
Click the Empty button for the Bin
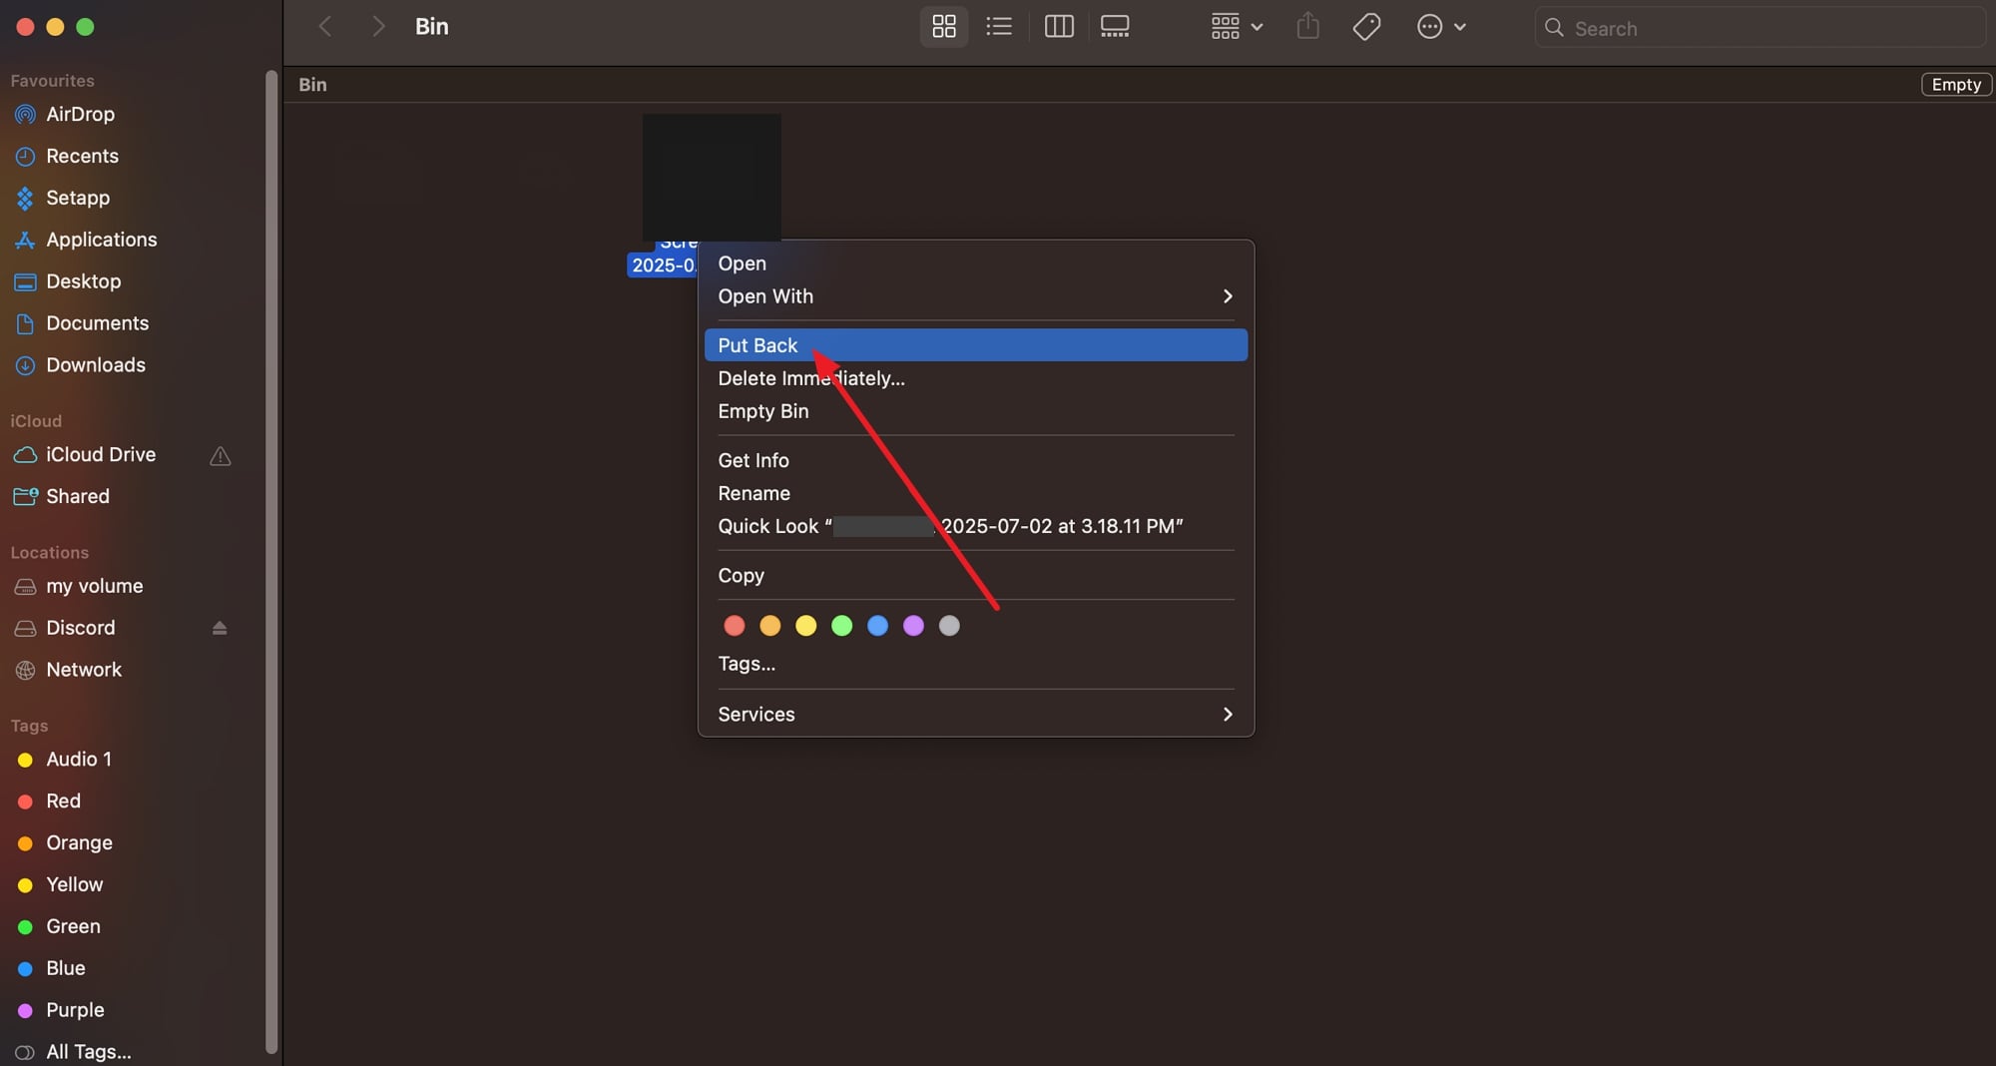1955,84
